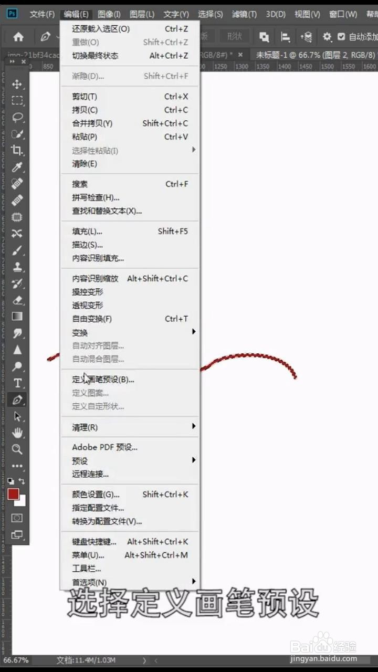Select the Sharpen triangle tool

[x=17, y=350]
